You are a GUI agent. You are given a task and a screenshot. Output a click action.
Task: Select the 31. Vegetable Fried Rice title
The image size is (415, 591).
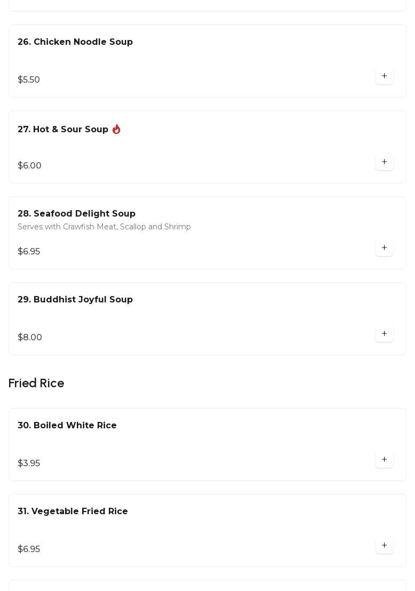click(73, 512)
